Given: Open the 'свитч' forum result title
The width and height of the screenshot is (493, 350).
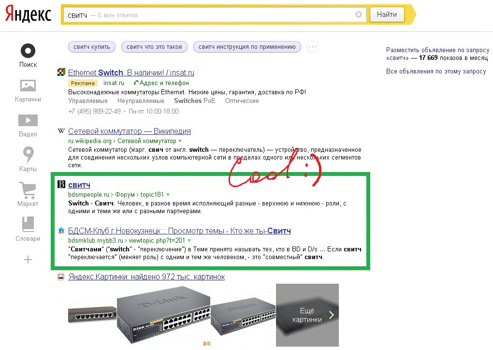Looking at the screenshot, I should [79, 185].
